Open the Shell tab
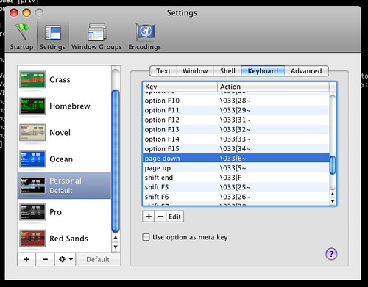This screenshot has width=368, height=287. tap(227, 71)
